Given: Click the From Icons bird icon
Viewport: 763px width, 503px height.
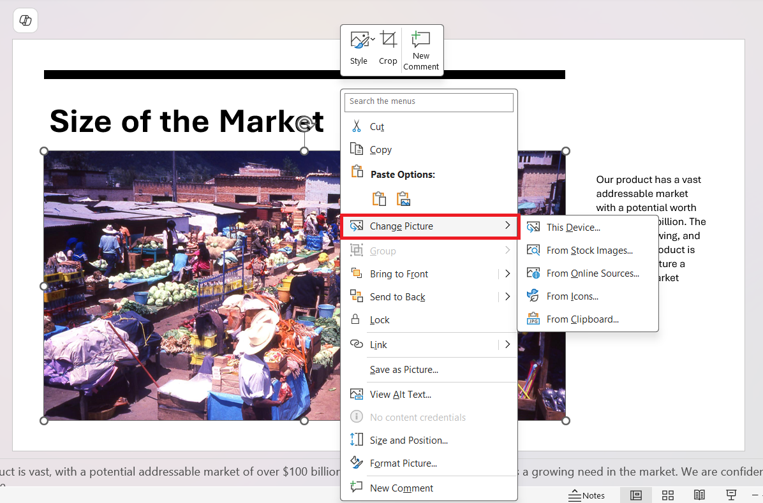Looking at the screenshot, I should 533,296.
